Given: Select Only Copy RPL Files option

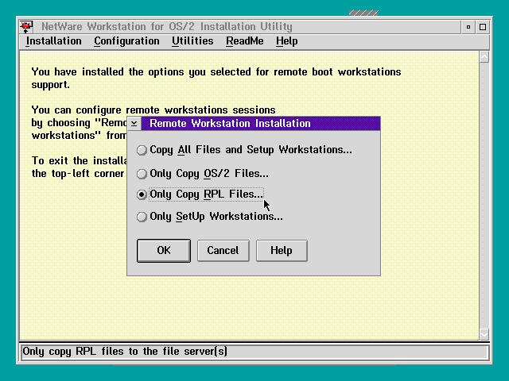Looking at the screenshot, I should click(200, 194).
